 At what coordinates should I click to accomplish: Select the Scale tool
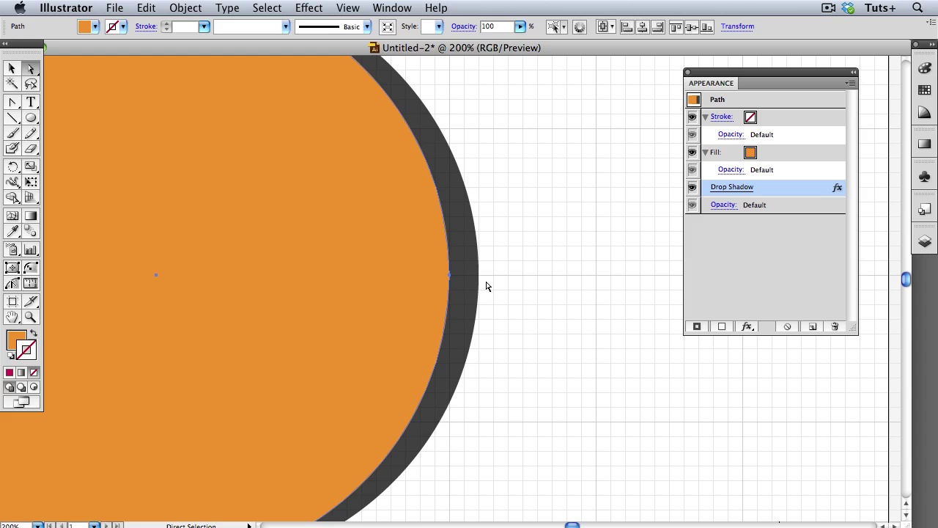click(31, 166)
